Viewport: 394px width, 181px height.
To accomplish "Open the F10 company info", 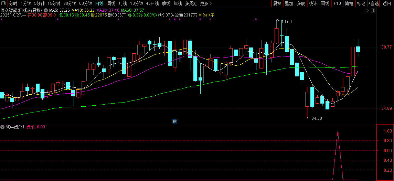I will (337, 3).
